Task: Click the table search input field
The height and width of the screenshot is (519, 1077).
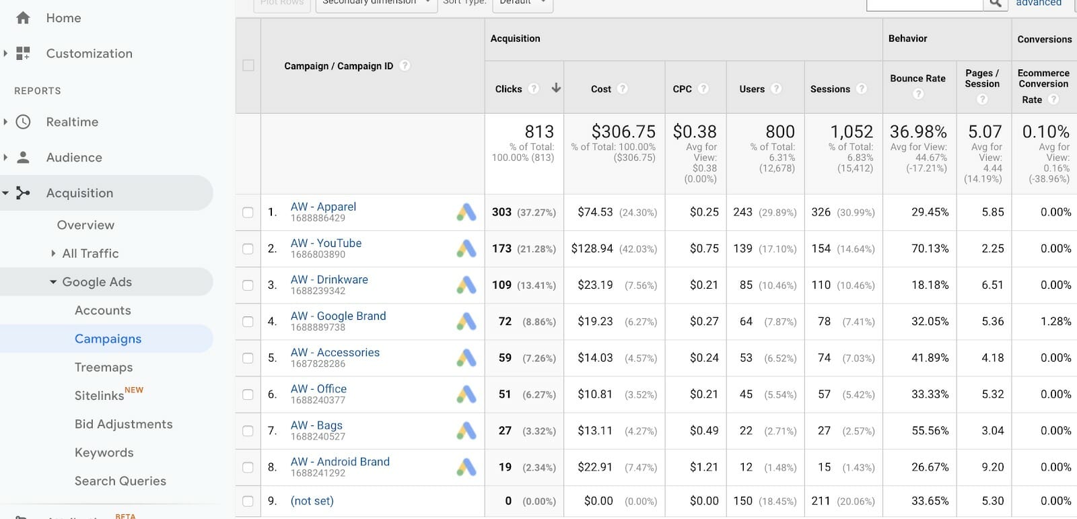Action: (925, 3)
